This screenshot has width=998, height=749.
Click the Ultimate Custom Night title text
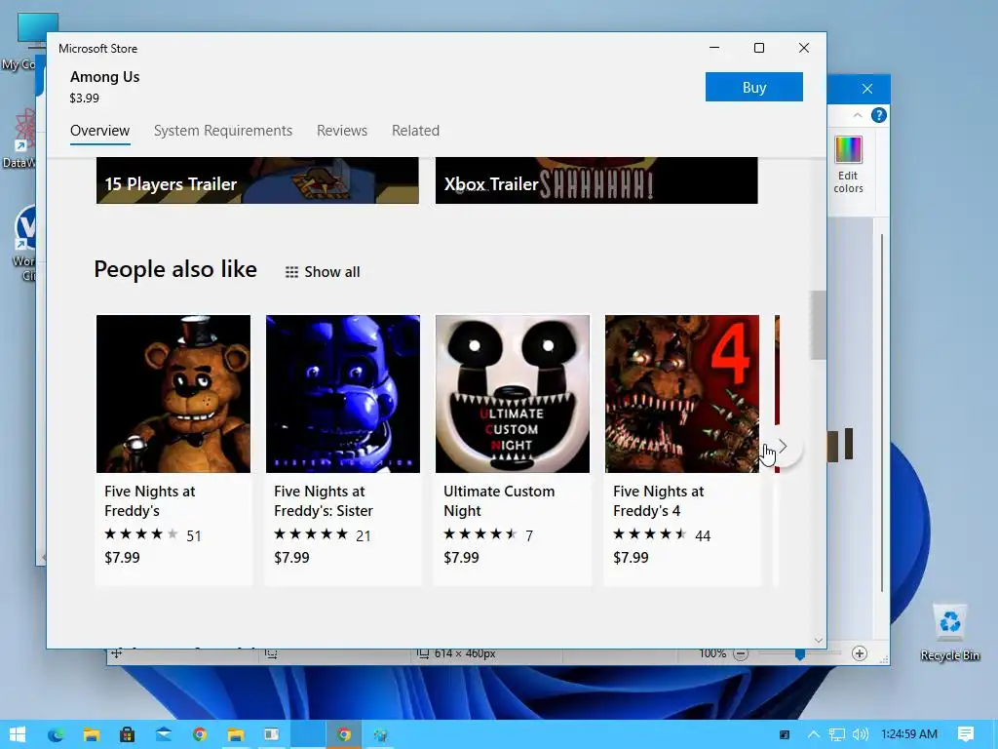499,501
